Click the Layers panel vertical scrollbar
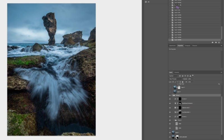The image size is (224, 140). coord(221,115)
